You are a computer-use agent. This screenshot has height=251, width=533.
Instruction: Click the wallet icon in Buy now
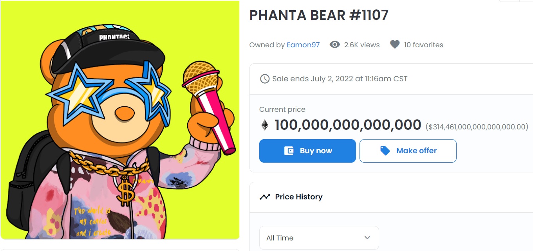coord(289,151)
